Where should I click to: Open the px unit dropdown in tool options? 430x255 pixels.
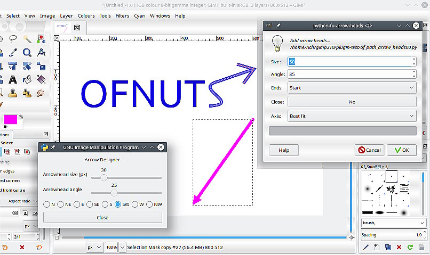click(31, 226)
